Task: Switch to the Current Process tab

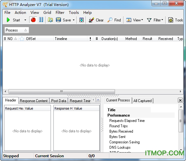Action: click(118, 100)
